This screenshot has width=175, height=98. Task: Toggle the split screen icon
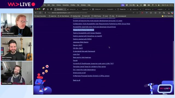155,13
